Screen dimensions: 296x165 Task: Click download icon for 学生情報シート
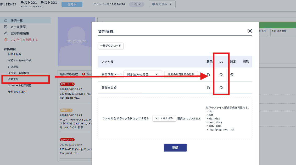221,75
